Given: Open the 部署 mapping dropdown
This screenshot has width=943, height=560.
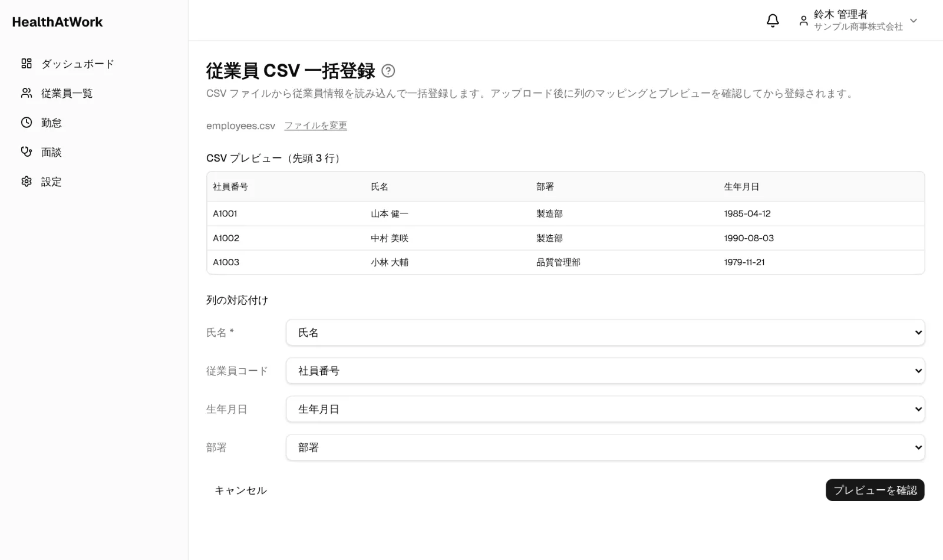Looking at the screenshot, I should tap(605, 447).
